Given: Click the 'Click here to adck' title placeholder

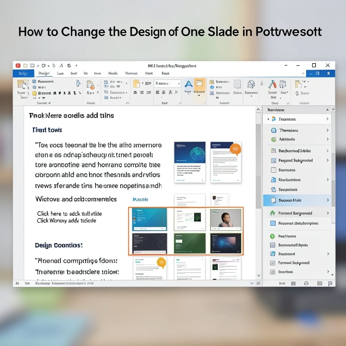Looking at the screenshot, I should (69, 214).
